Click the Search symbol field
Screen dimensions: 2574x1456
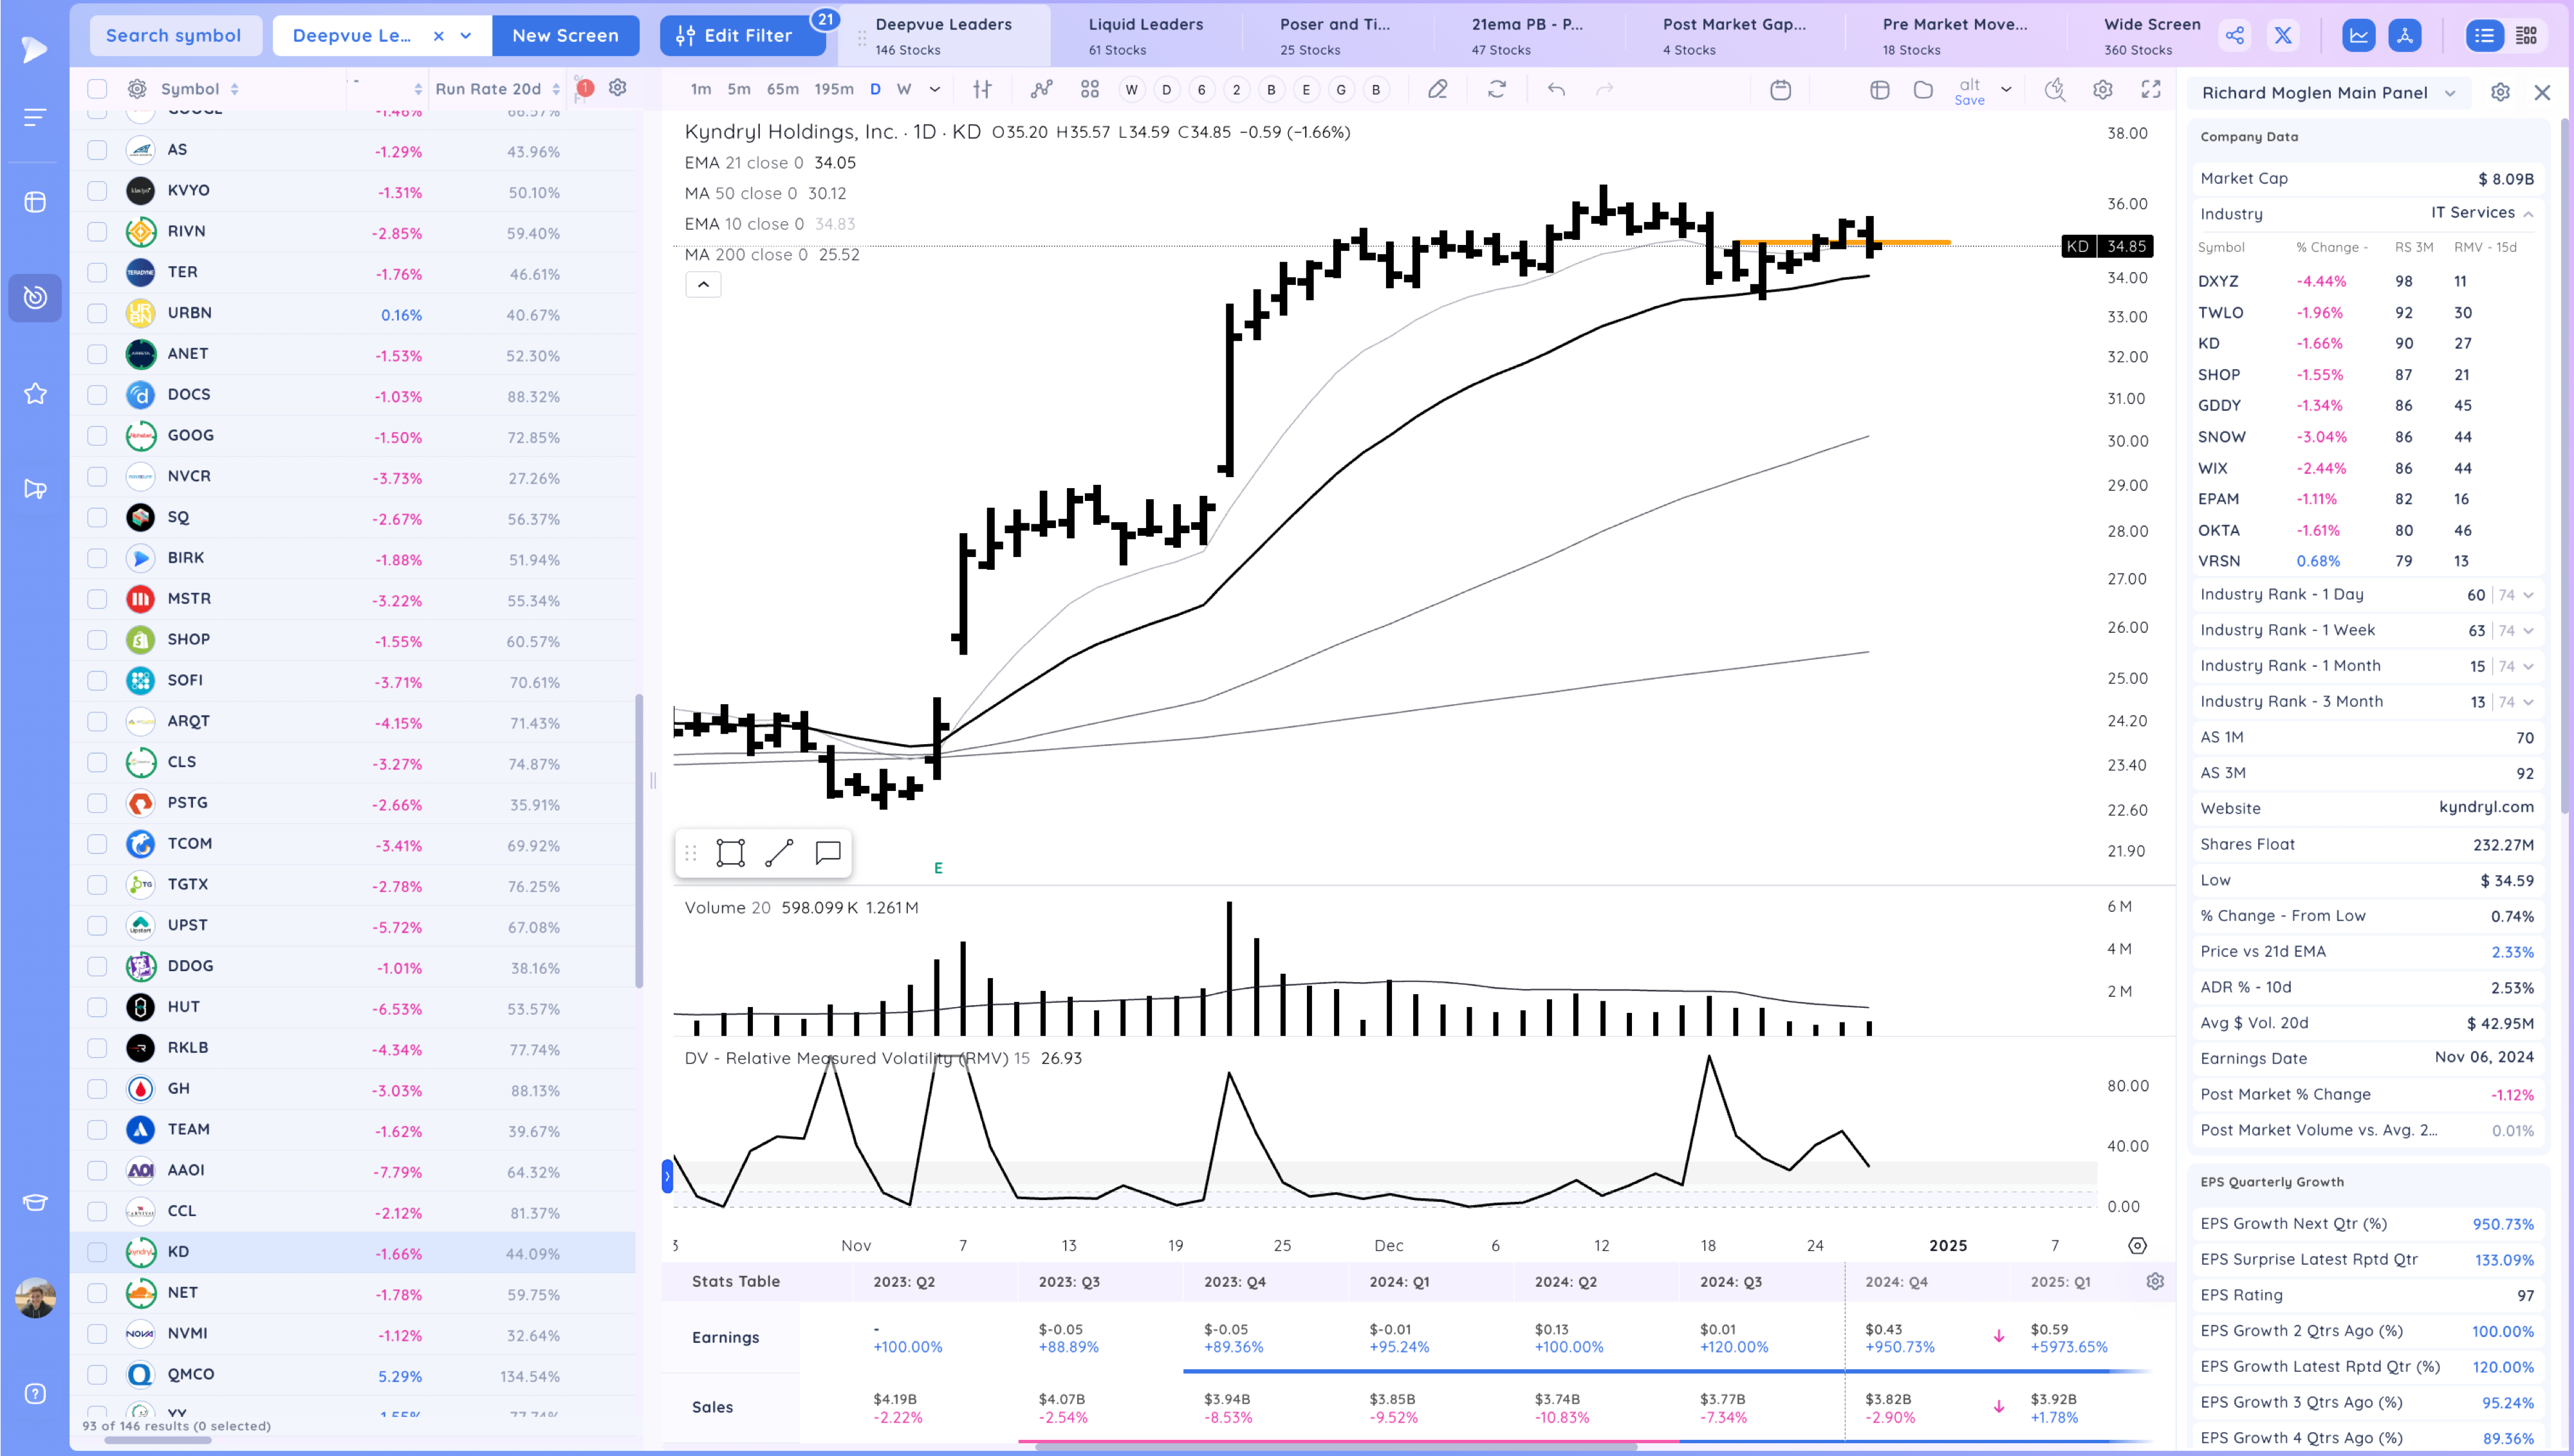point(174,36)
